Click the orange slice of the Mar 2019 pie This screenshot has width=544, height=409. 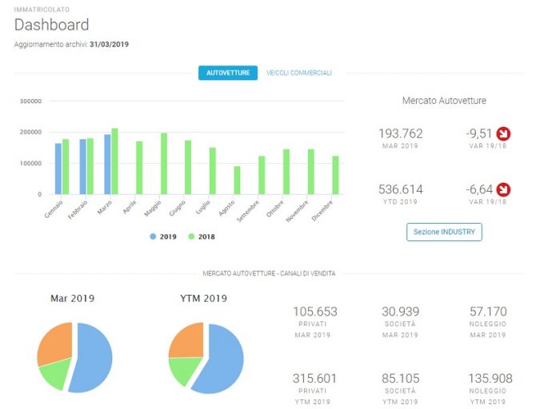tap(55, 343)
